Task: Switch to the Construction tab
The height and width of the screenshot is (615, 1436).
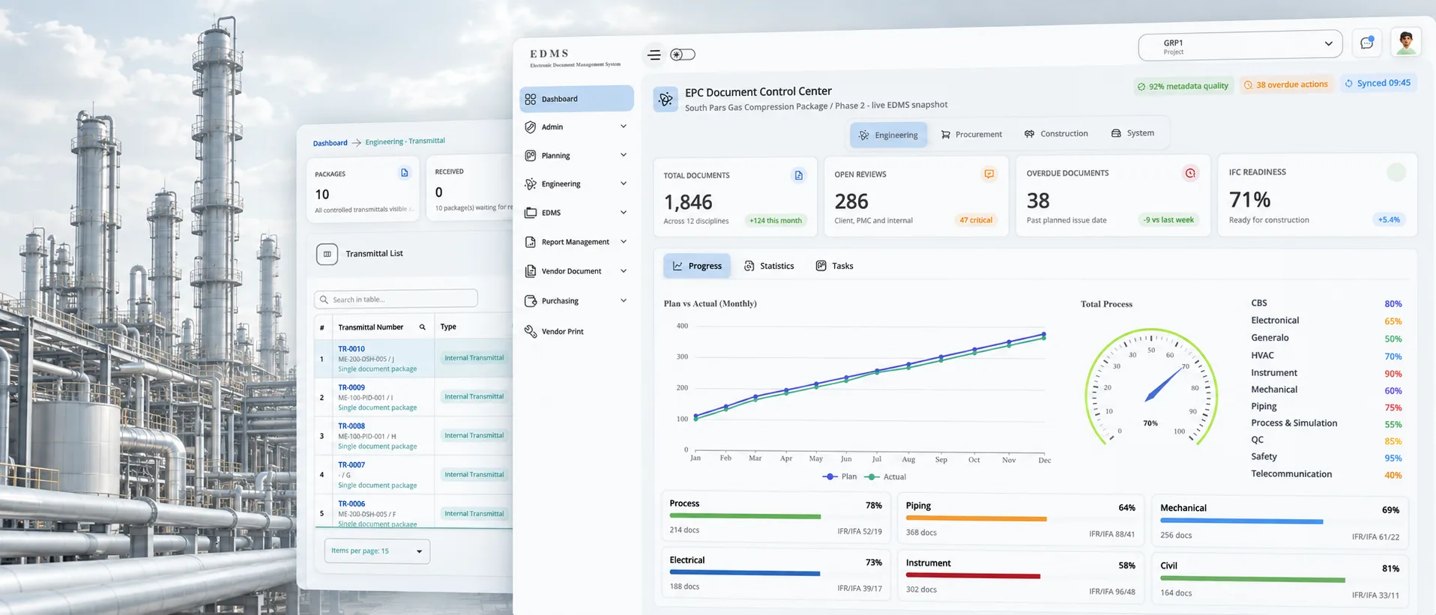Action: point(1056,133)
